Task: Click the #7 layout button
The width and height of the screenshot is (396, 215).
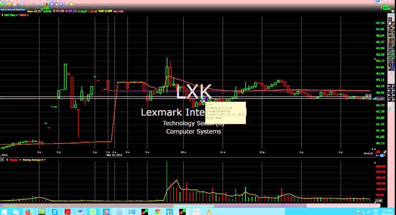Action: pyautogui.click(x=389, y=99)
